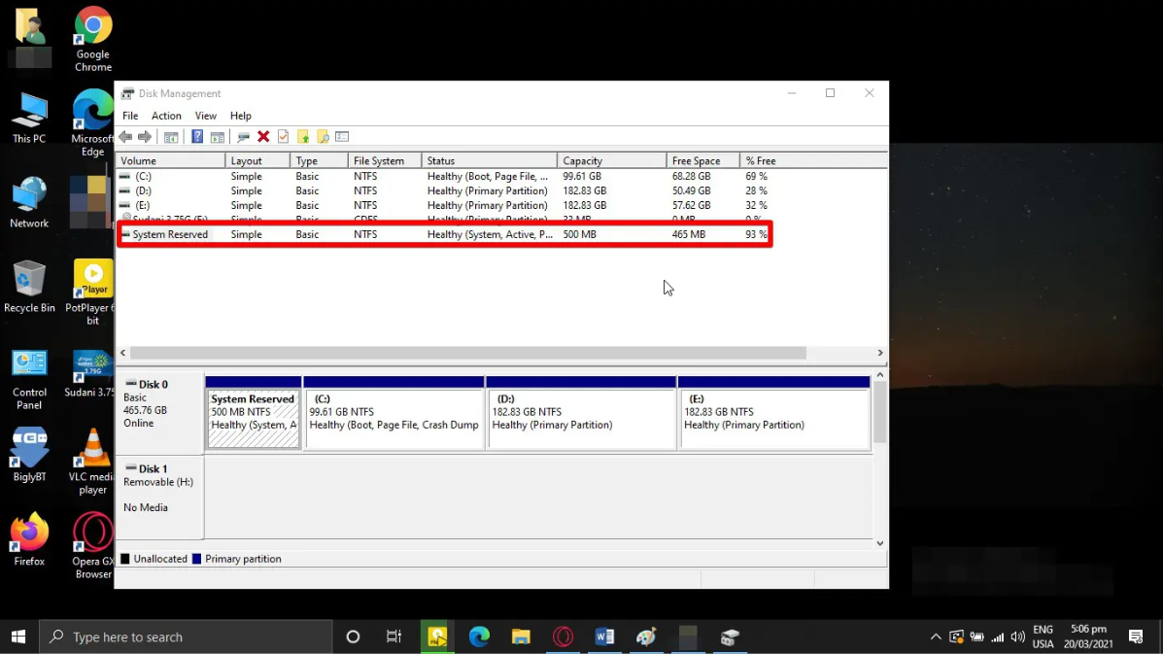Click the Show/Hide Console Tree toolbar icon
Viewport: 1163px width, 654px height.
(171, 137)
